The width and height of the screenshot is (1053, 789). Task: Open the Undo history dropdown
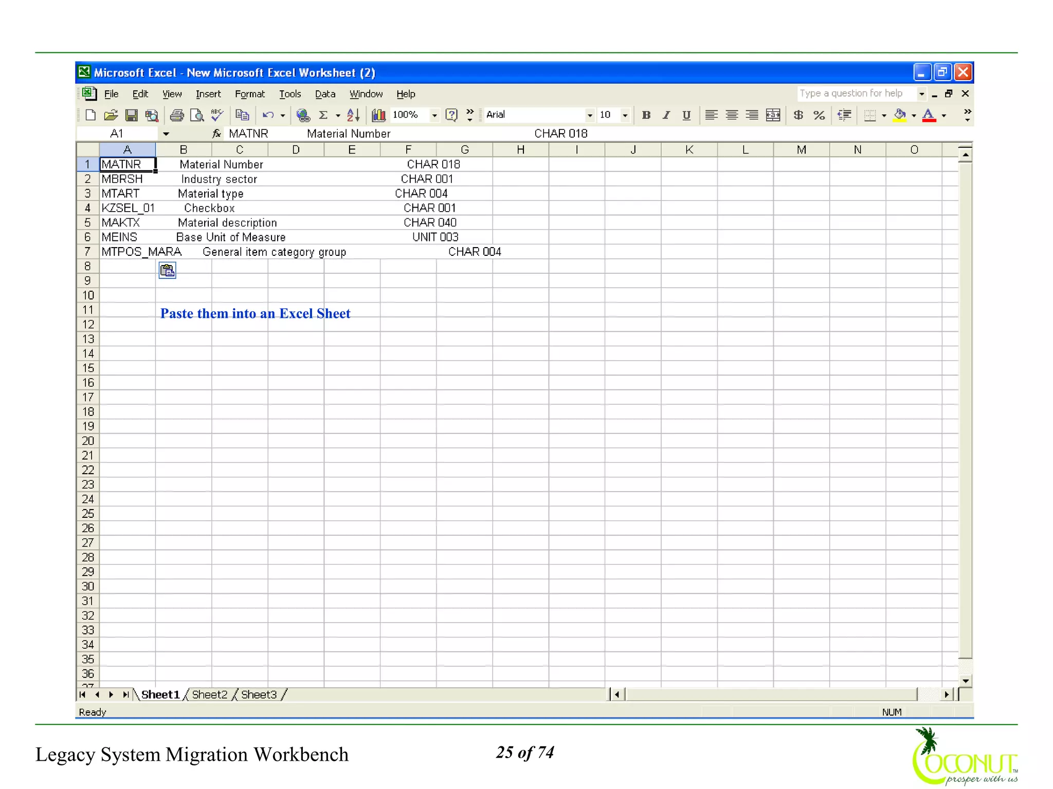283,116
